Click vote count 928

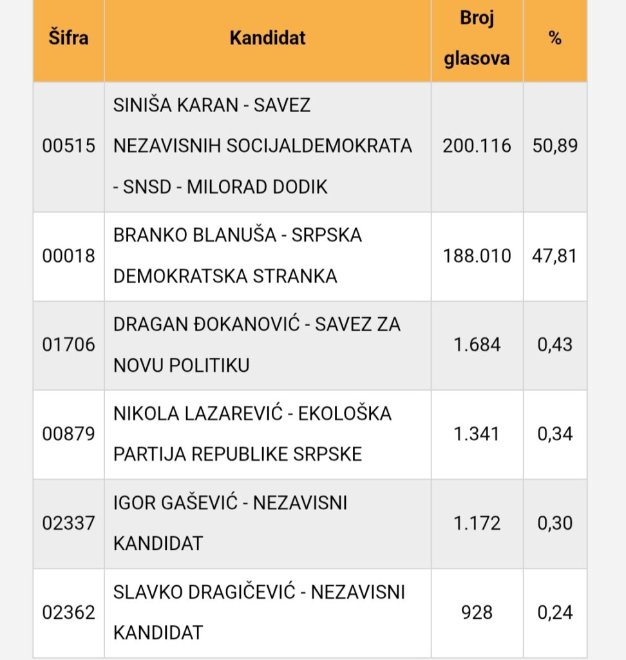point(477,612)
